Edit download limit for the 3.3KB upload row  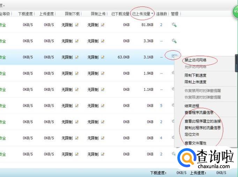pyautogui.click(x=77, y=41)
